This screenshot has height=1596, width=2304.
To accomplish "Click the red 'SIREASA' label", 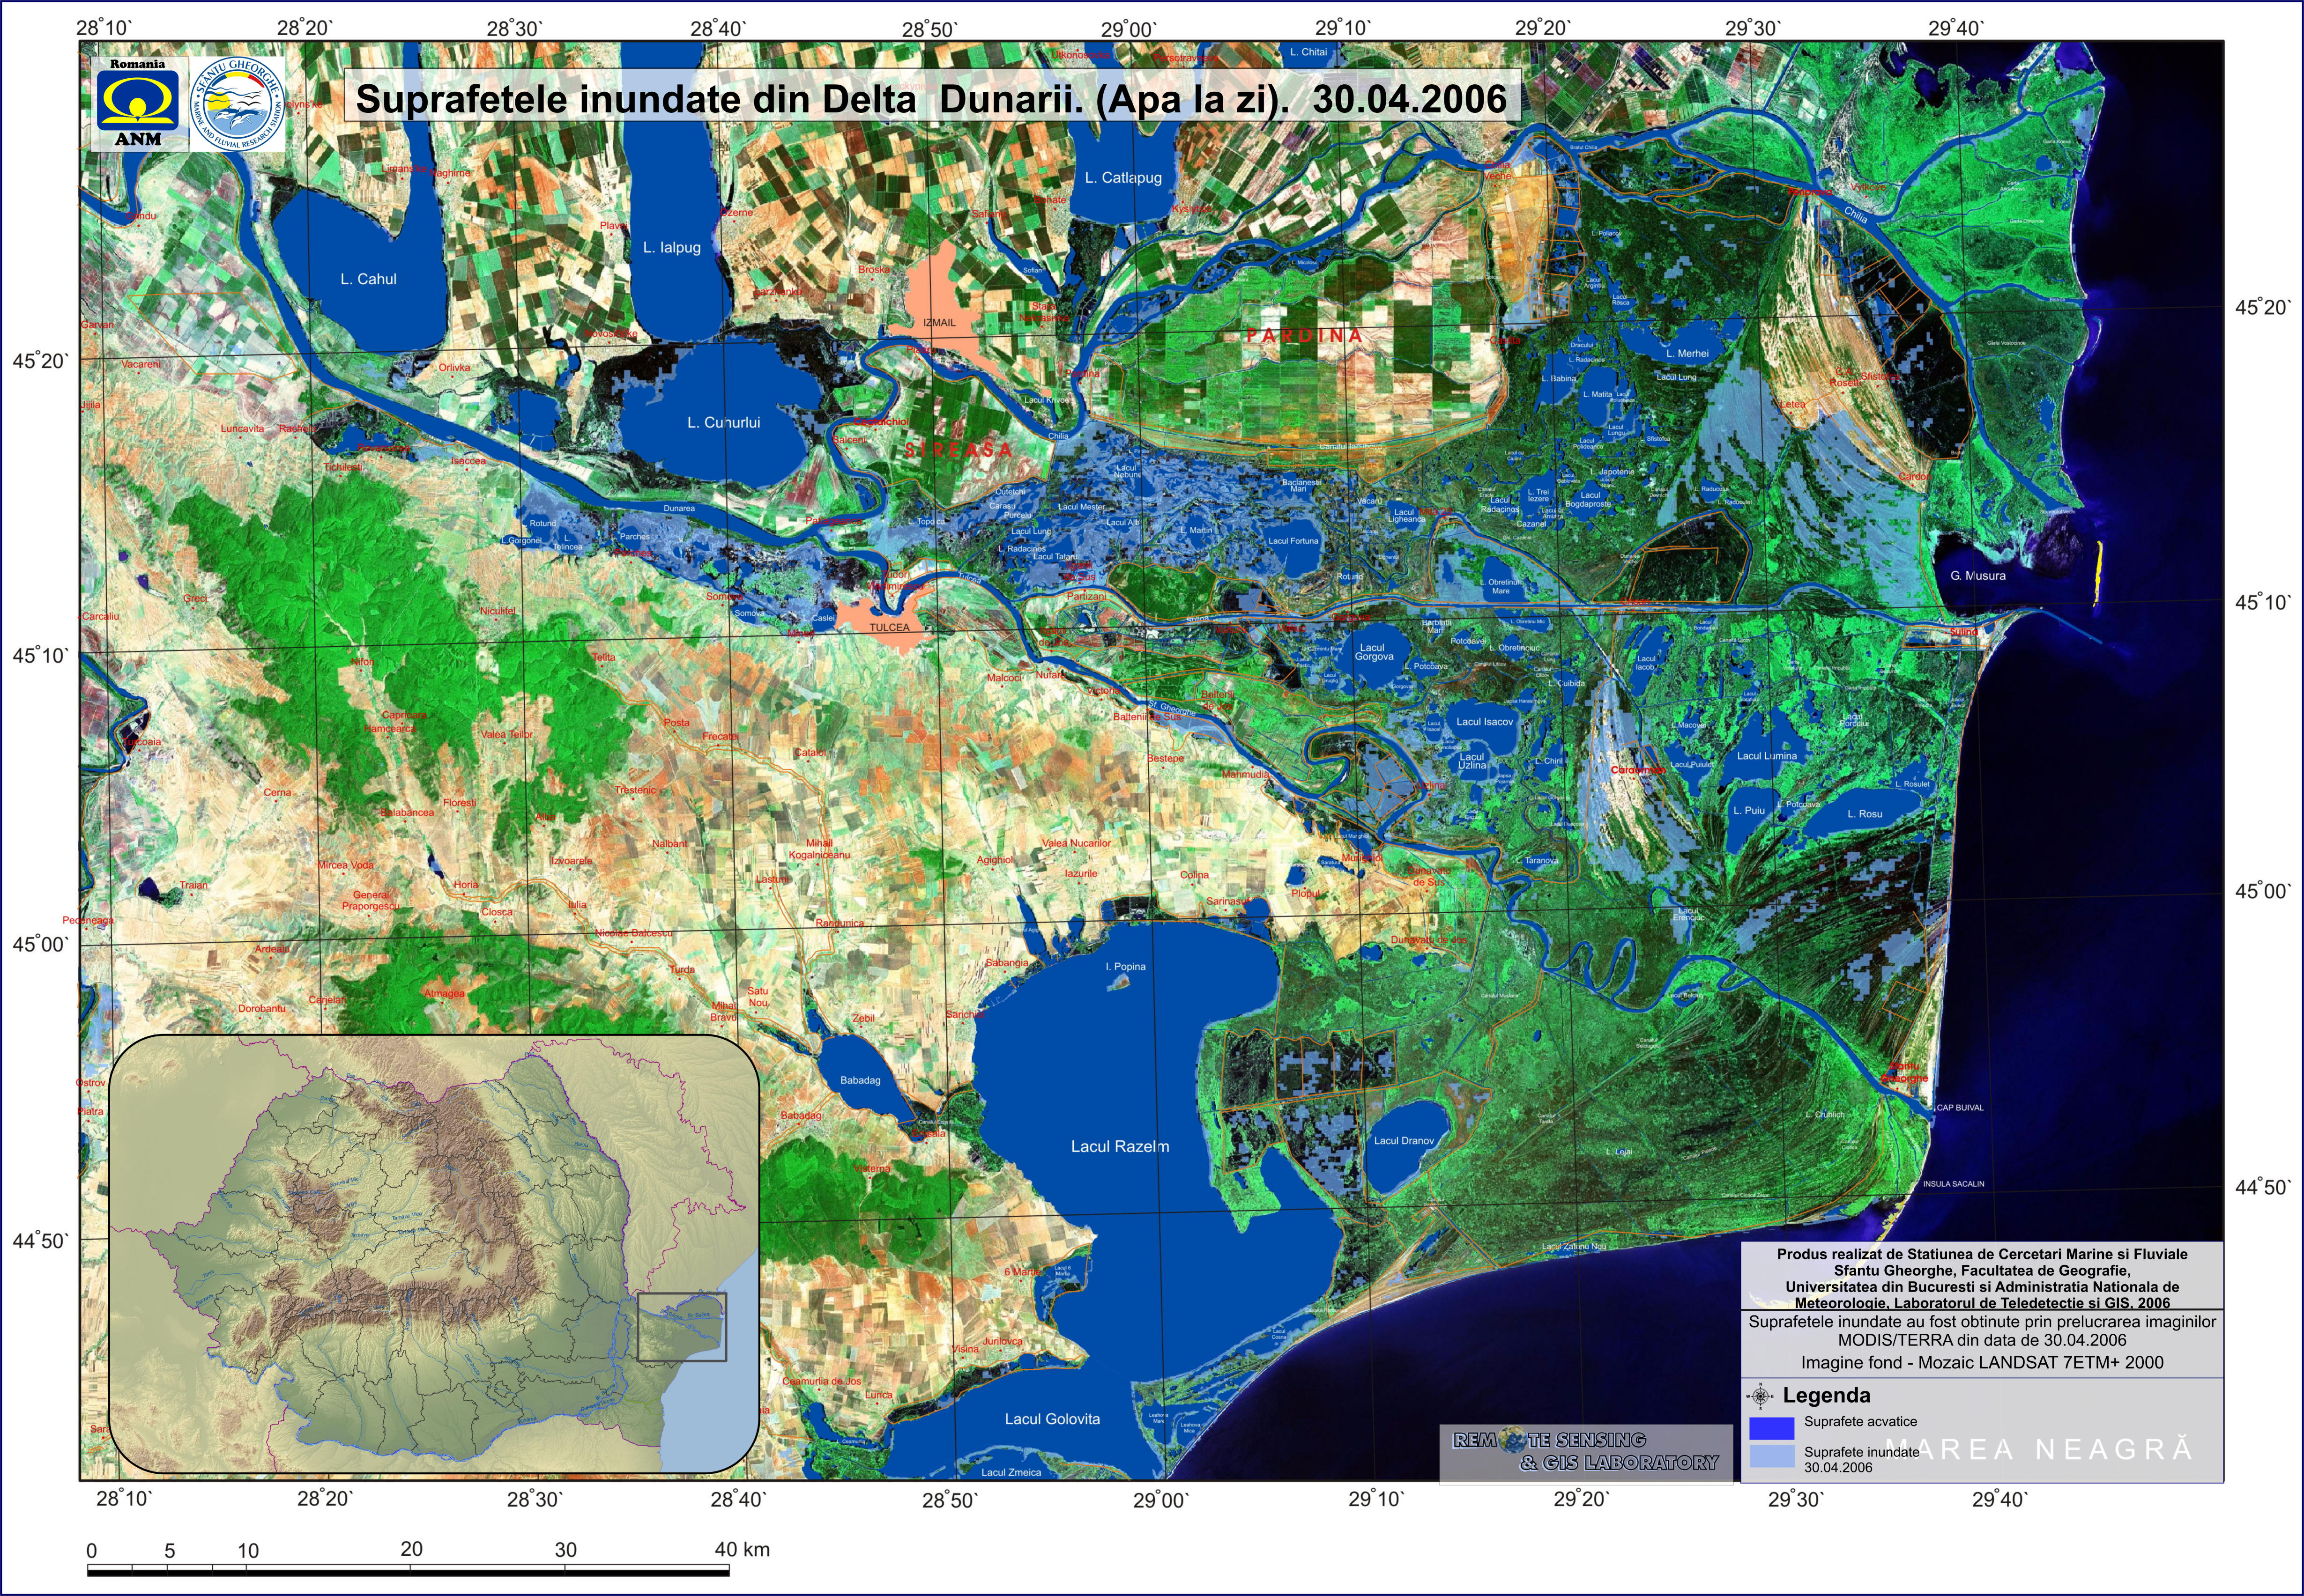I will point(959,449).
